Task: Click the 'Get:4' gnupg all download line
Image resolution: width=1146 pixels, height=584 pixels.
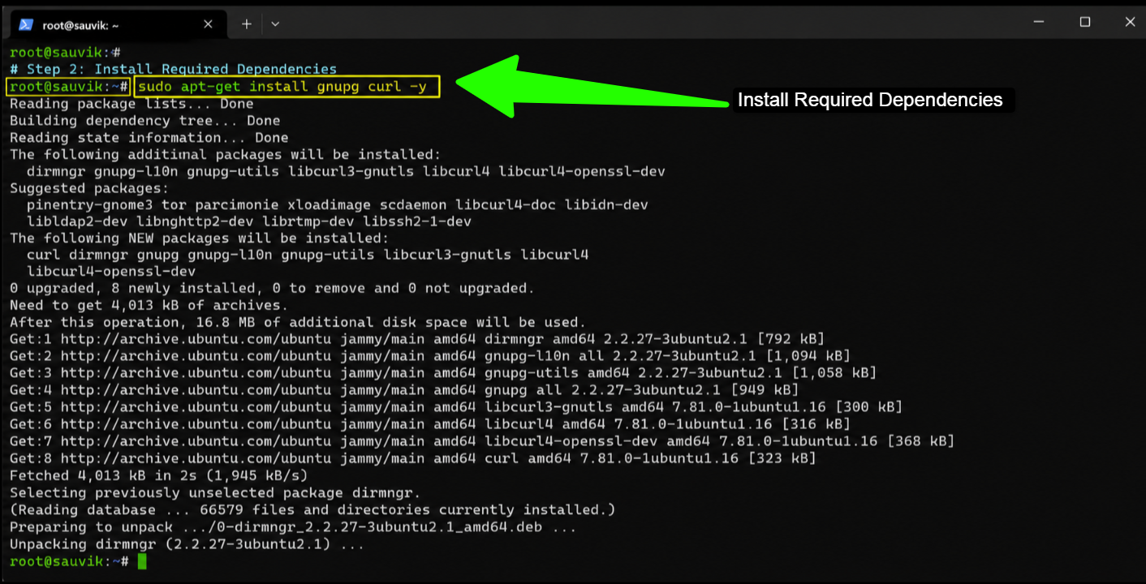Action: (404, 390)
